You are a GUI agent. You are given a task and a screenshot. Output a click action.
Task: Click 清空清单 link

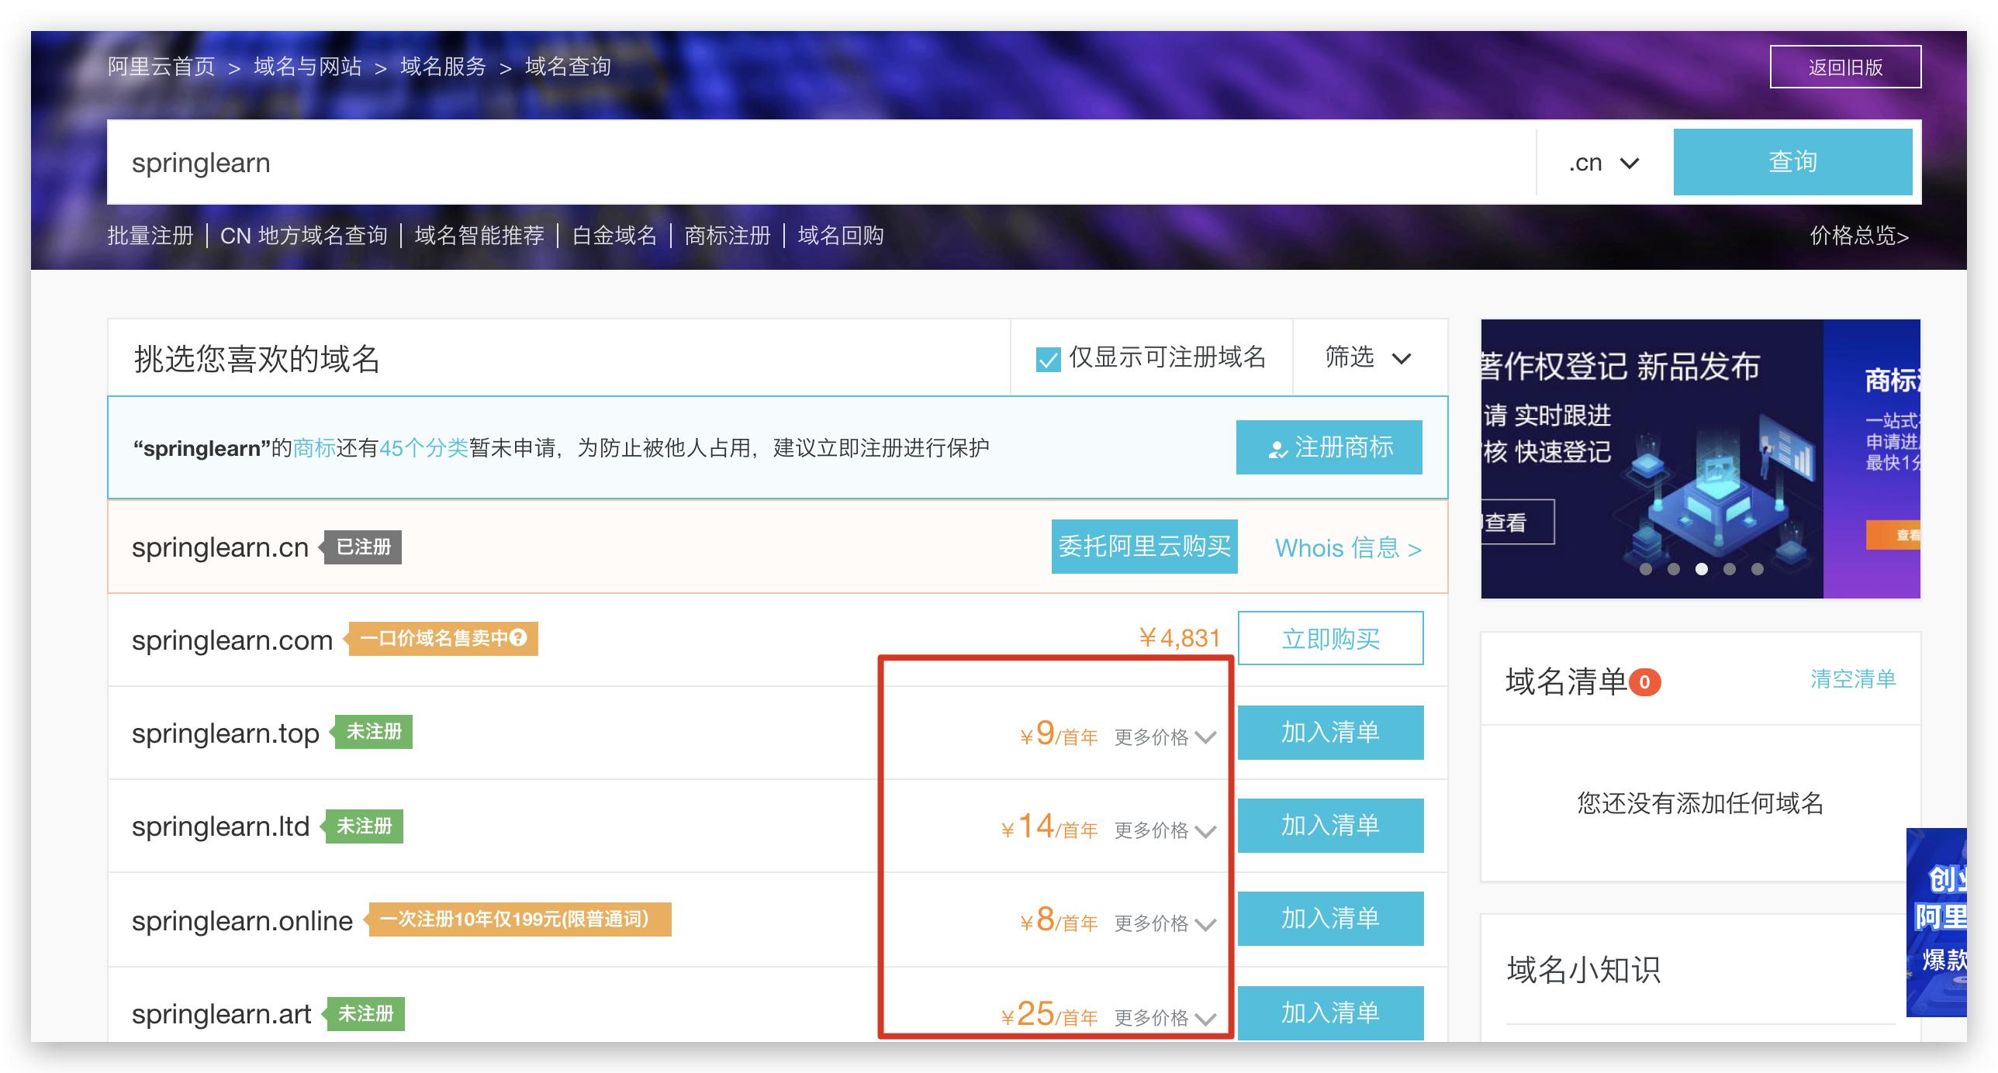[x=1852, y=679]
